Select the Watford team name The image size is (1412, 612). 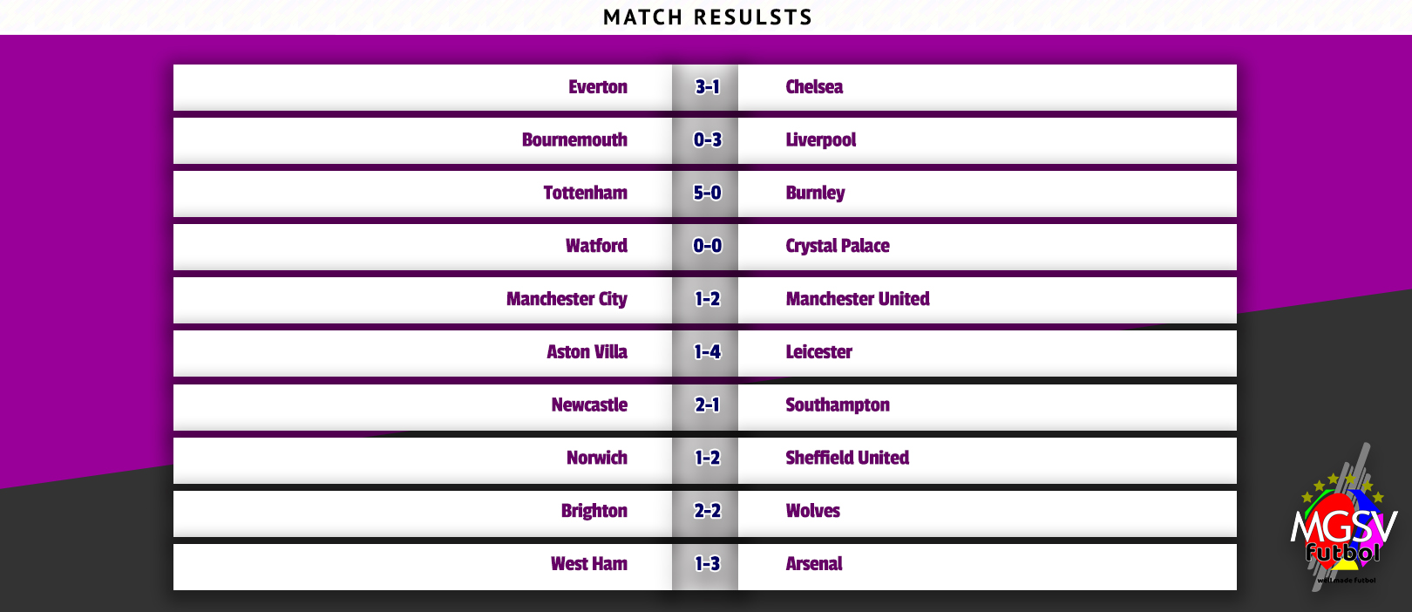[x=596, y=246]
